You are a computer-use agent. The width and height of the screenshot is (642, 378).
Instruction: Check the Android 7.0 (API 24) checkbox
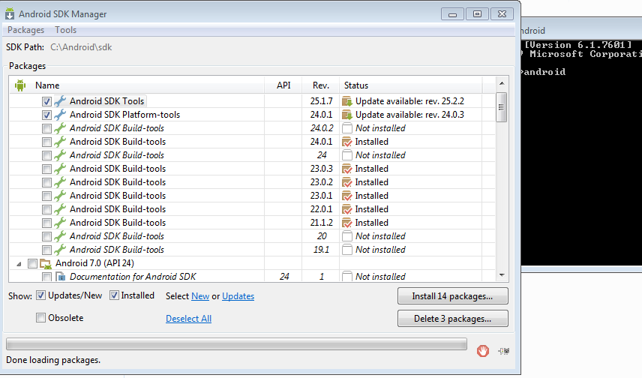click(32, 264)
